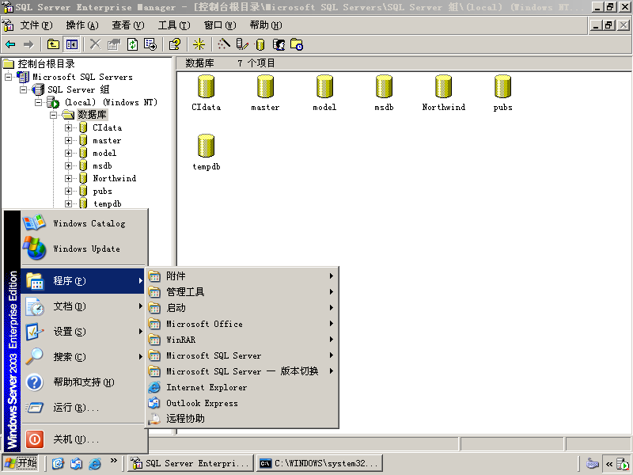This screenshot has height=475, width=633.
Task: Click the 开始 Start button
Action: 21,463
